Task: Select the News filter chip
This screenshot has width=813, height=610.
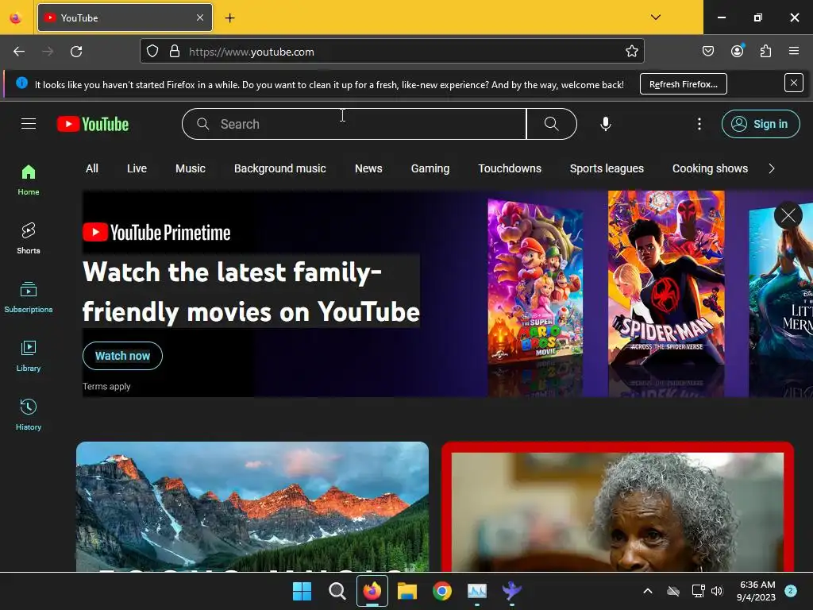Action: pos(368,168)
